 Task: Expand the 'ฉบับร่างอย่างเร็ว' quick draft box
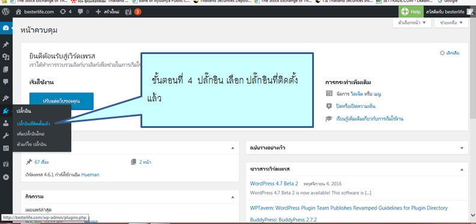coord(462,148)
